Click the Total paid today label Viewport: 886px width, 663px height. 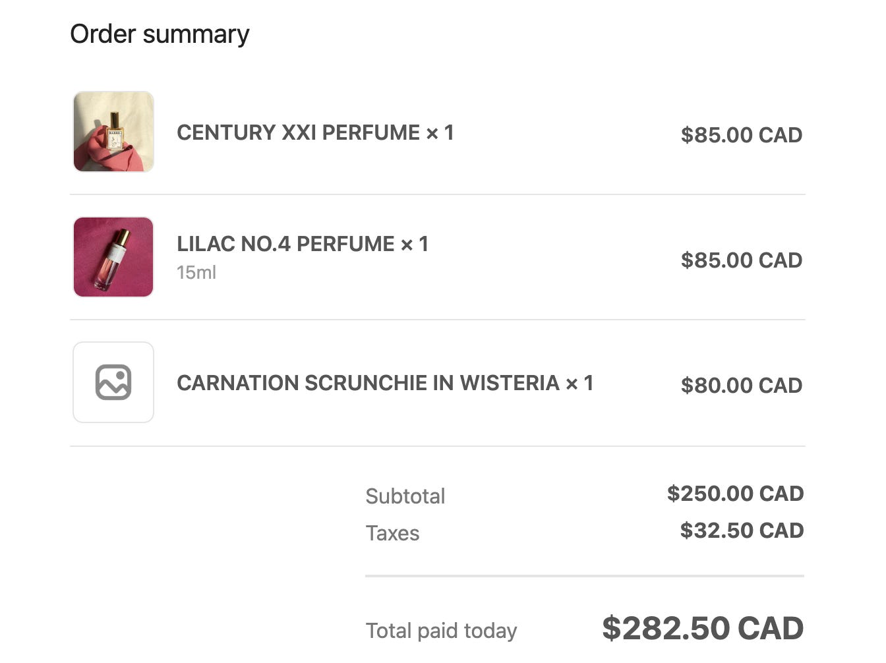[x=441, y=631]
